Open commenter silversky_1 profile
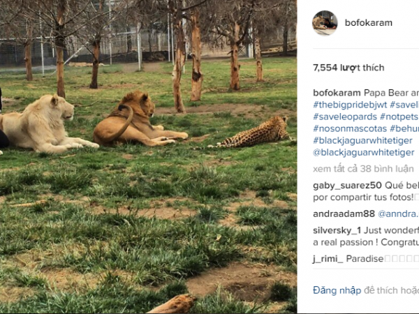This screenshot has height=314, width=419. pyautogui.click(x=337, y=230)
